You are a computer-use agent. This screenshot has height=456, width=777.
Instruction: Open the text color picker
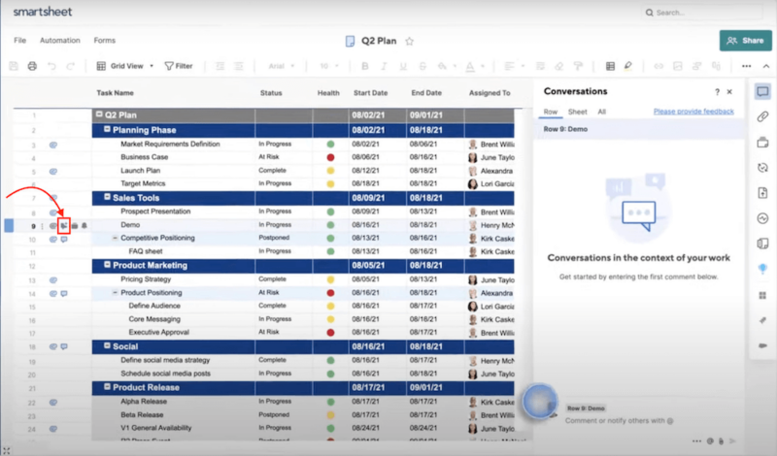click(473, 66)
